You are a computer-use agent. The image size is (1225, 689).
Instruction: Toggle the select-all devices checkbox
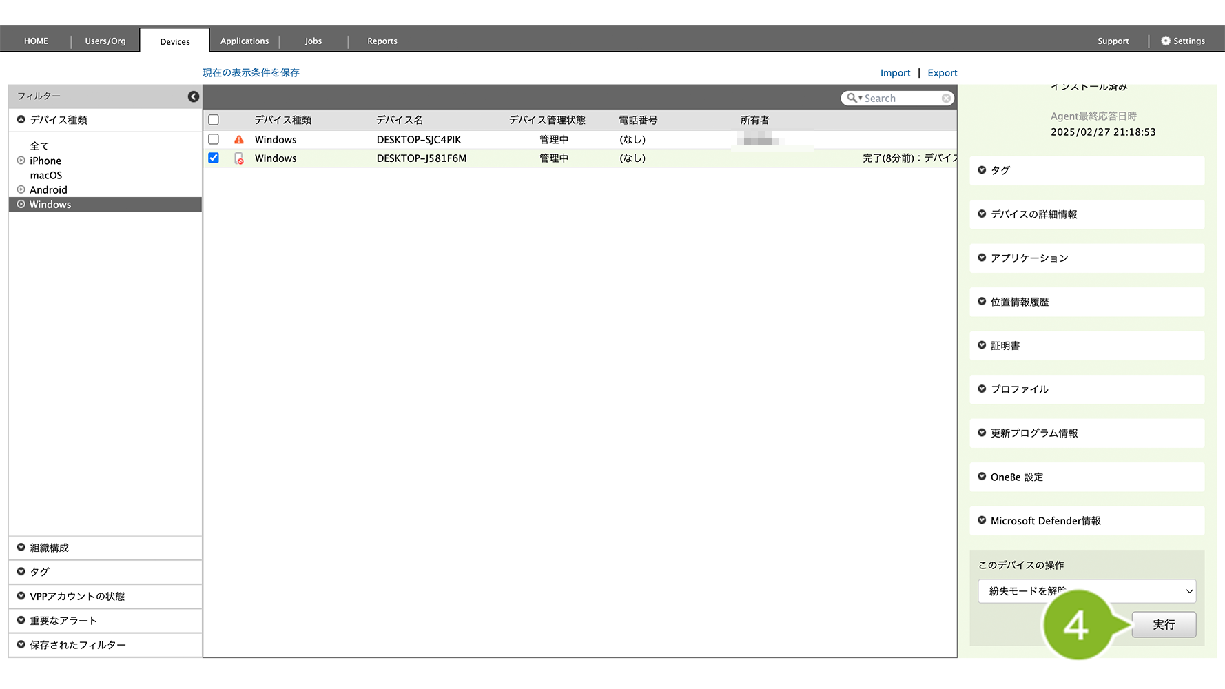214,120
